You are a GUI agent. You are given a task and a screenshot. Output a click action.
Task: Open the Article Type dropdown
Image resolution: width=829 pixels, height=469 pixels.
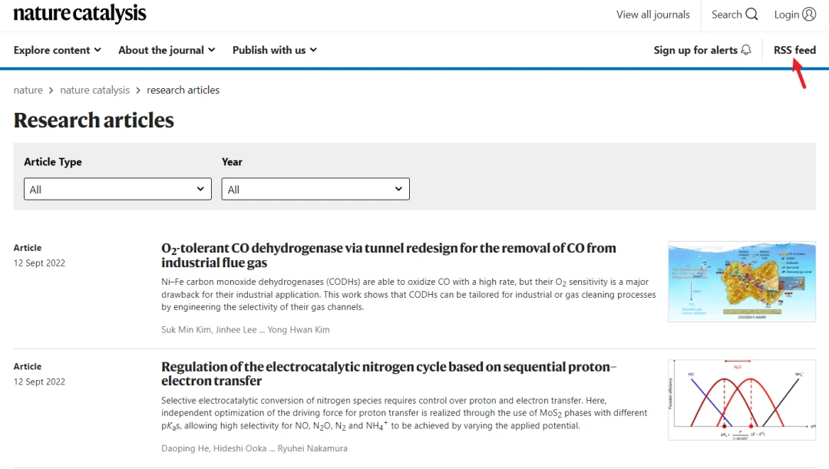[x=117, y=189]
